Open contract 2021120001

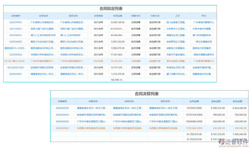click(16, 29)
